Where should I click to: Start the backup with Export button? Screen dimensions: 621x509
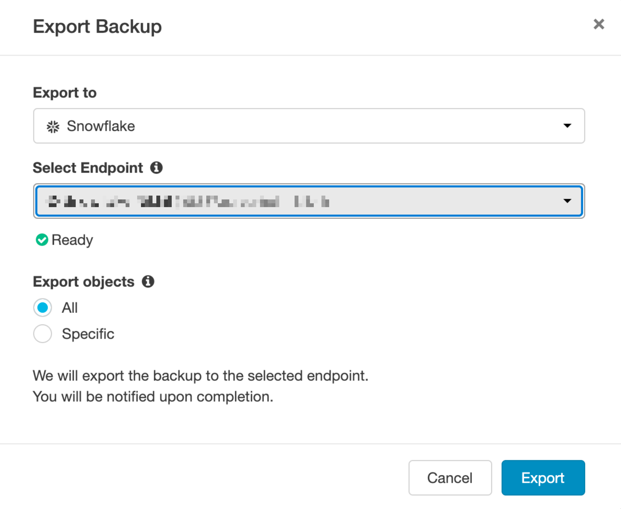click(543, 477)
